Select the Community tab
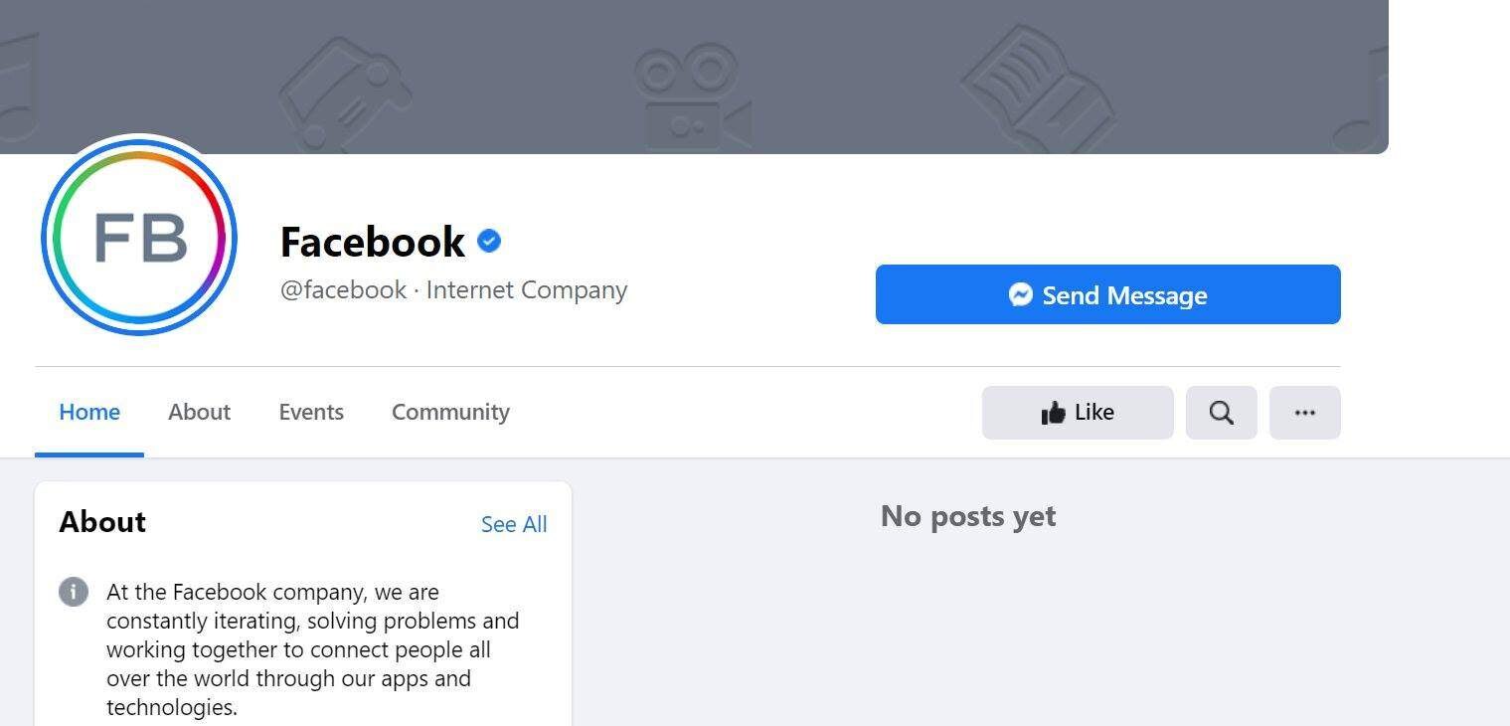The height and width of the screenshot is (726, 1510). [450, 412]
